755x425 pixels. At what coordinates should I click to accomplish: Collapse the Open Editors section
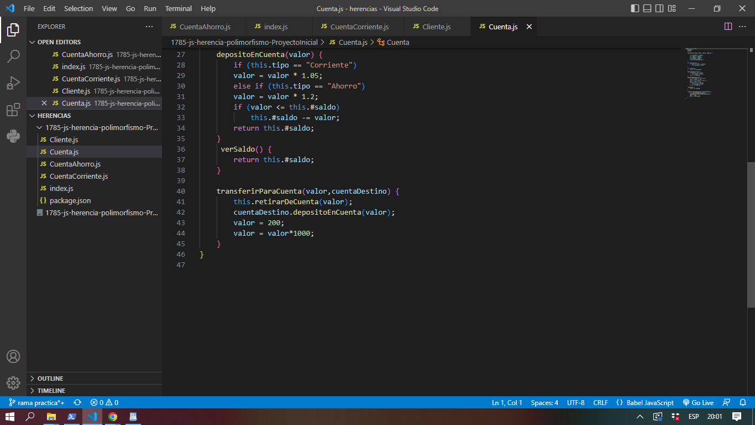94,42
